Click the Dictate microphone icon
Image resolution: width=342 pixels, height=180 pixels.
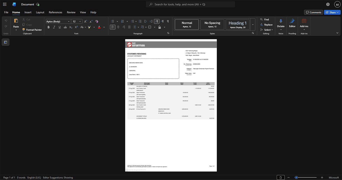(x=281, y=21)
